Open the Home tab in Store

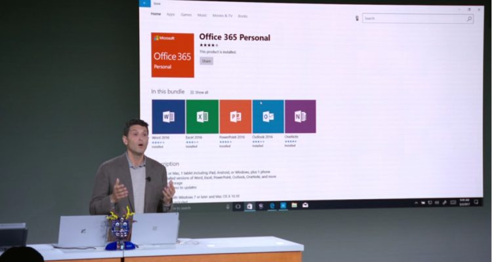tap(155, 14)
